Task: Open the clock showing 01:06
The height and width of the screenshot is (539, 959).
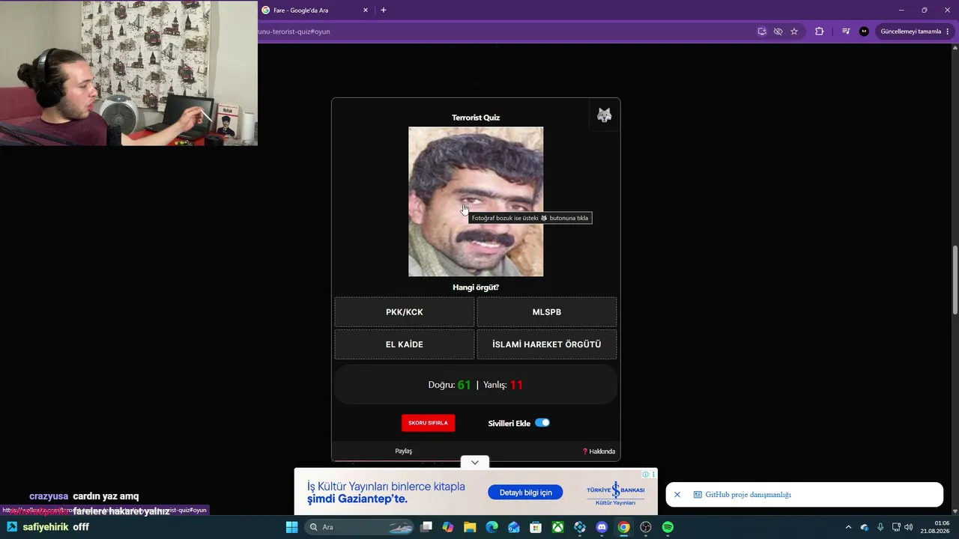Action: 937,527
